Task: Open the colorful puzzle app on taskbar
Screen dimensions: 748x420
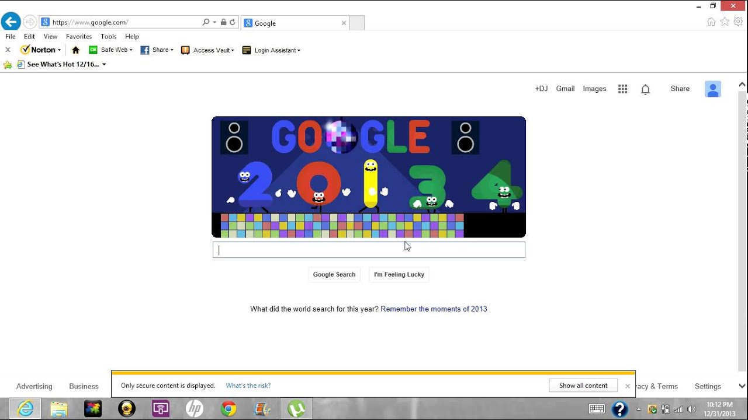Action: tap(93, 409)
